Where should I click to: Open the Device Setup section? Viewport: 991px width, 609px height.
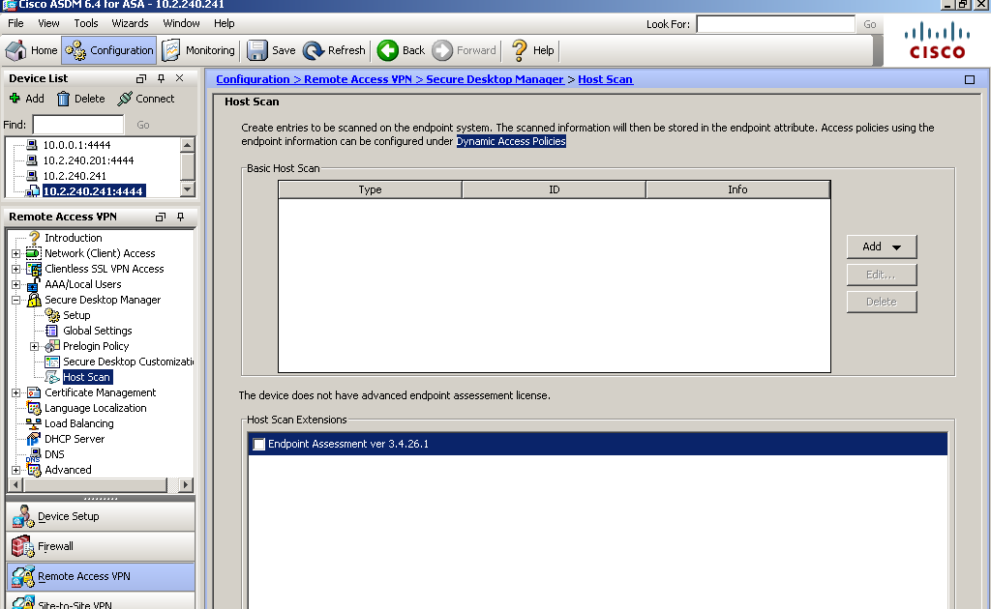coord(101,516)
